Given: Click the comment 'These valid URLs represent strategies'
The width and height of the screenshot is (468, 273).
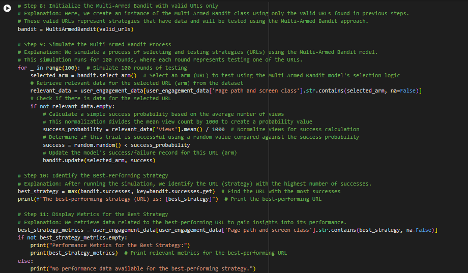Looking at the screenshot, I should coord(193,21).
